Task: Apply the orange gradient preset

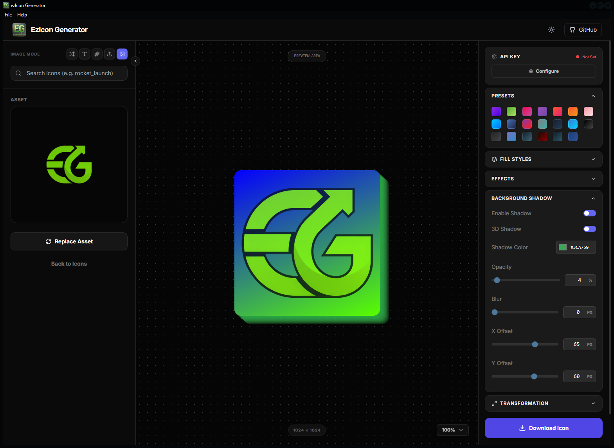Action: (573, 112)
